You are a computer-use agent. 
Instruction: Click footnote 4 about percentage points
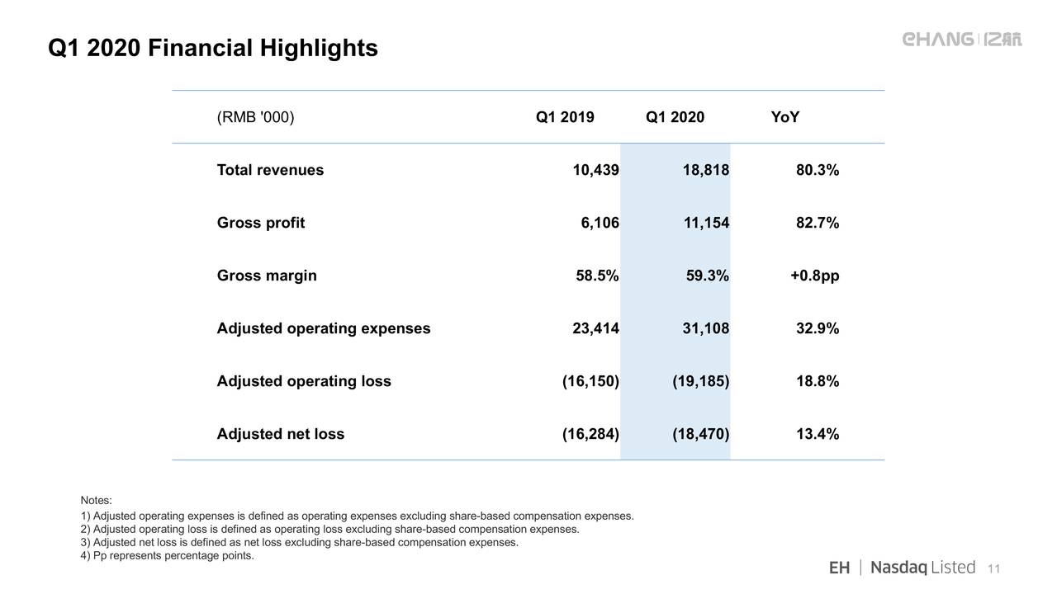pos(168,555)
